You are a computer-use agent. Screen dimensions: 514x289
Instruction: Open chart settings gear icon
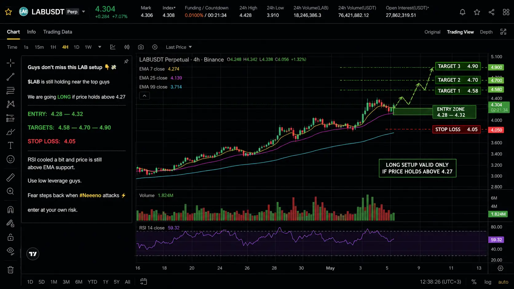tap(500, 268)
